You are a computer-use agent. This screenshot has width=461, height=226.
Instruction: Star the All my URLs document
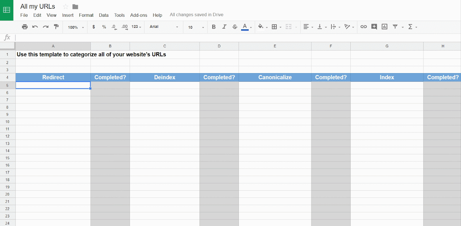[x=66, y=7]
